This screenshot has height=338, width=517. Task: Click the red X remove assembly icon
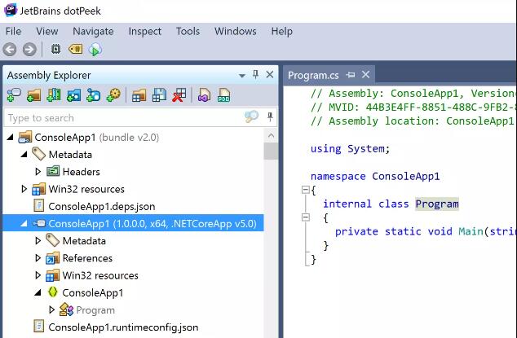(179, 96)
